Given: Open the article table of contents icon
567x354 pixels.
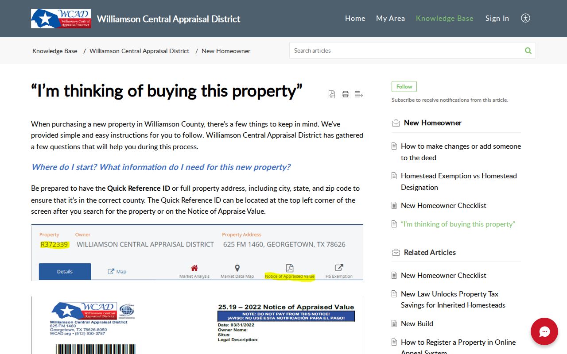Looking at the screenshot, I should tap(359, 94).
